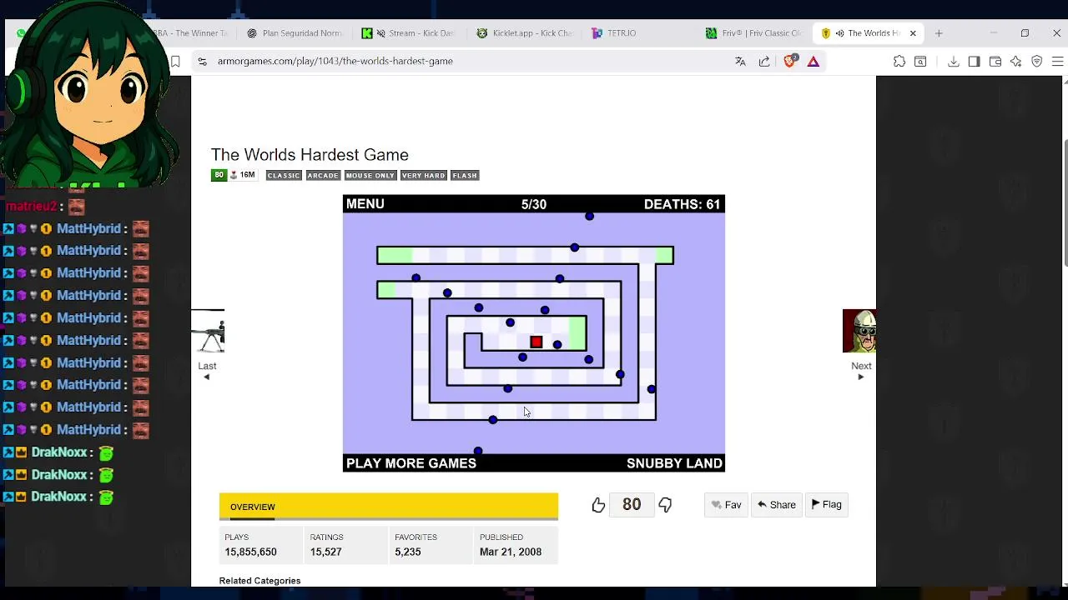Click PLAY MORE GAMES in the game

click(x=411, y=463)
